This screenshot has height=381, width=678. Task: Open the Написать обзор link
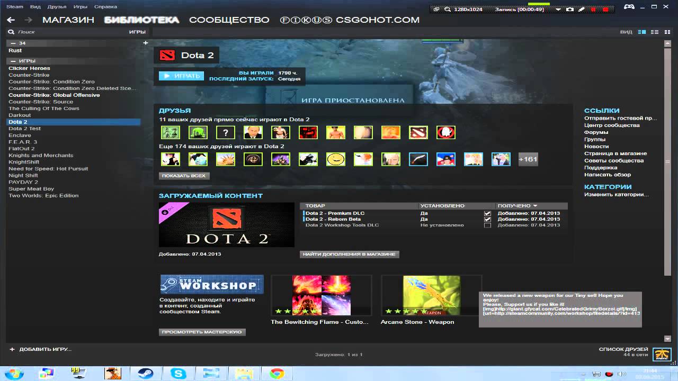(x=608, y=175)
